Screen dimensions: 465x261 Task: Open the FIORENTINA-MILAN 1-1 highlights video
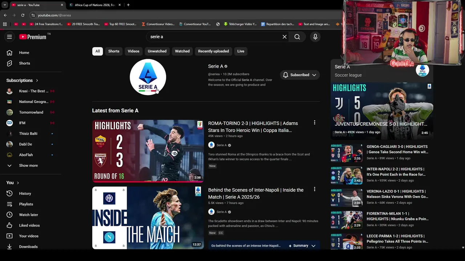[x=381, y=219]
